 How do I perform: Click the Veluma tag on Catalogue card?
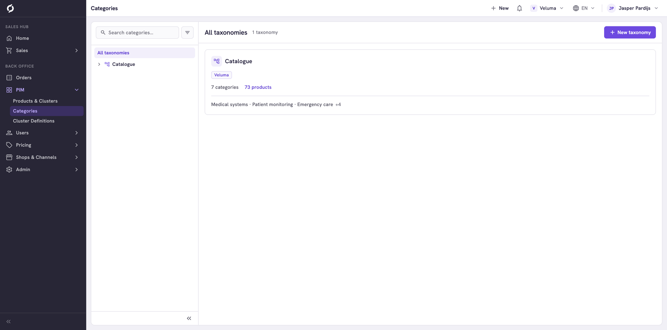point(222,75)
